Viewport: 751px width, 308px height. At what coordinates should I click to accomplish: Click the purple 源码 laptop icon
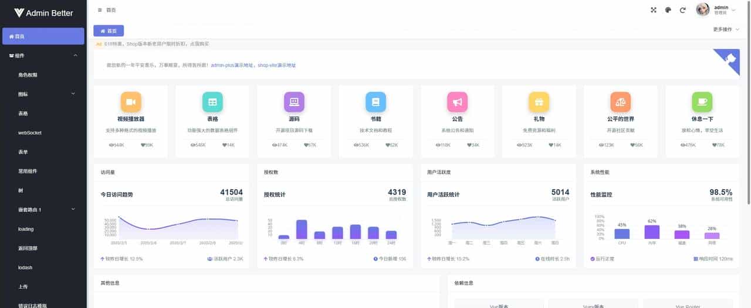(294, 102)
